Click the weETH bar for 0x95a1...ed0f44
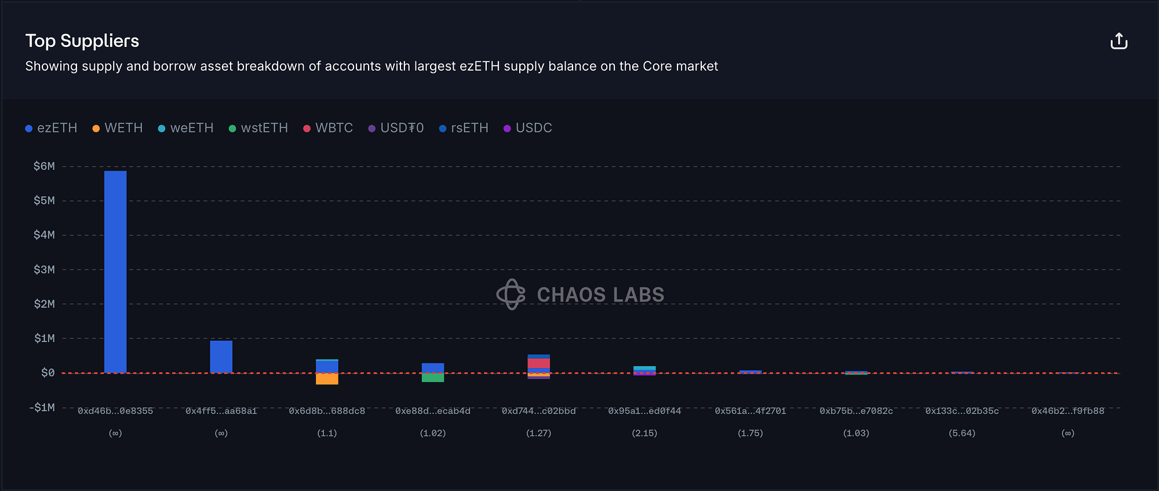Viewport: 1159px width, 491px height. click(x=644, y=368)
